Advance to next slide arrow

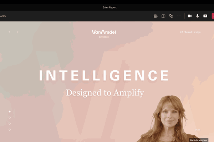click(x=18, y=32)
